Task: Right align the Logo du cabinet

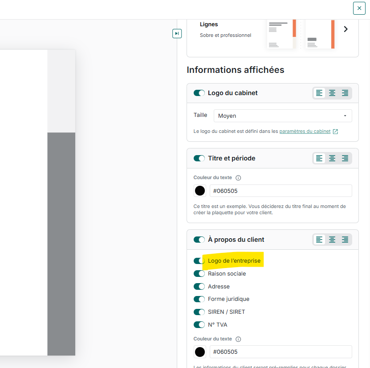Action: tap(345, 93)
